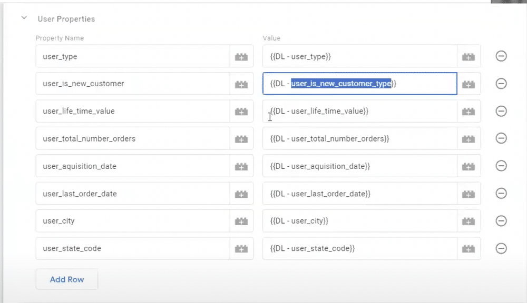Delete the user_state_code row
The height and width of the screenshot is (303, 527).
point(501,248)
